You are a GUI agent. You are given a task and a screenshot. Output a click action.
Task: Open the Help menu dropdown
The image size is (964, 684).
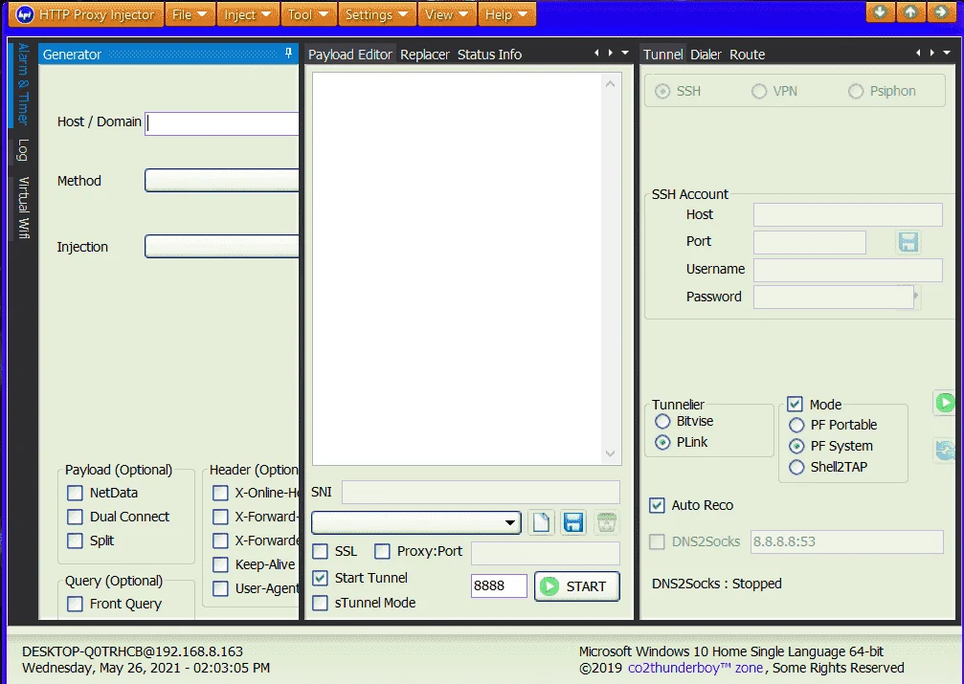(506, 14)
